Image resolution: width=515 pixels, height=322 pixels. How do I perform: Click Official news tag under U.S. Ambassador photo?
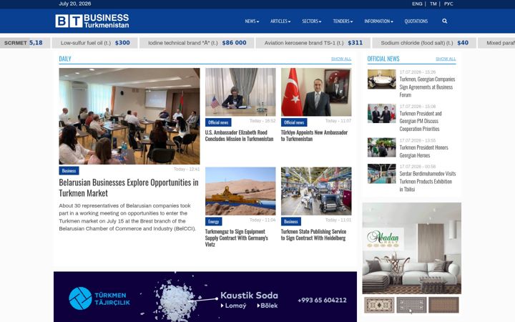point(218,122)
